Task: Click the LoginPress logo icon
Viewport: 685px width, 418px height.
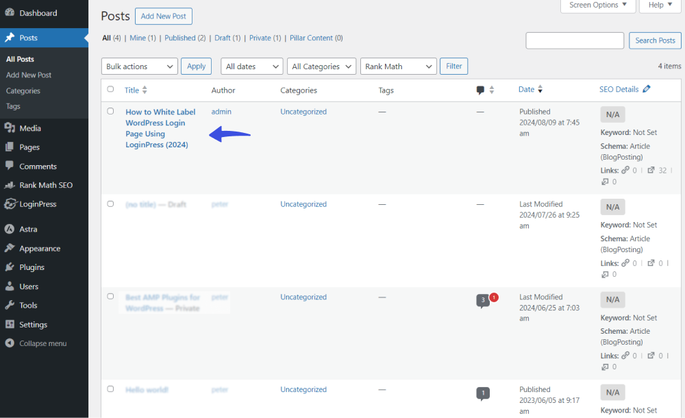Action: (x=10, y=204)
